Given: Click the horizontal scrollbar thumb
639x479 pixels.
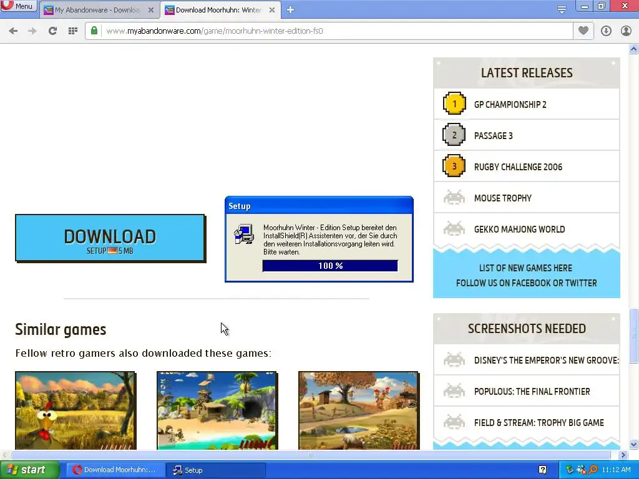Looking at the screenshot, I should [x=311, y=455].
